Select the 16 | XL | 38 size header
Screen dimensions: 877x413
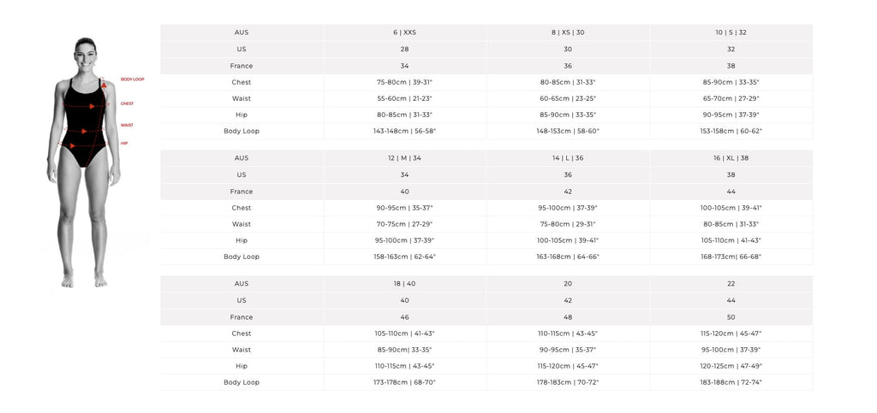pyautogui.click(x=731, y=158)
